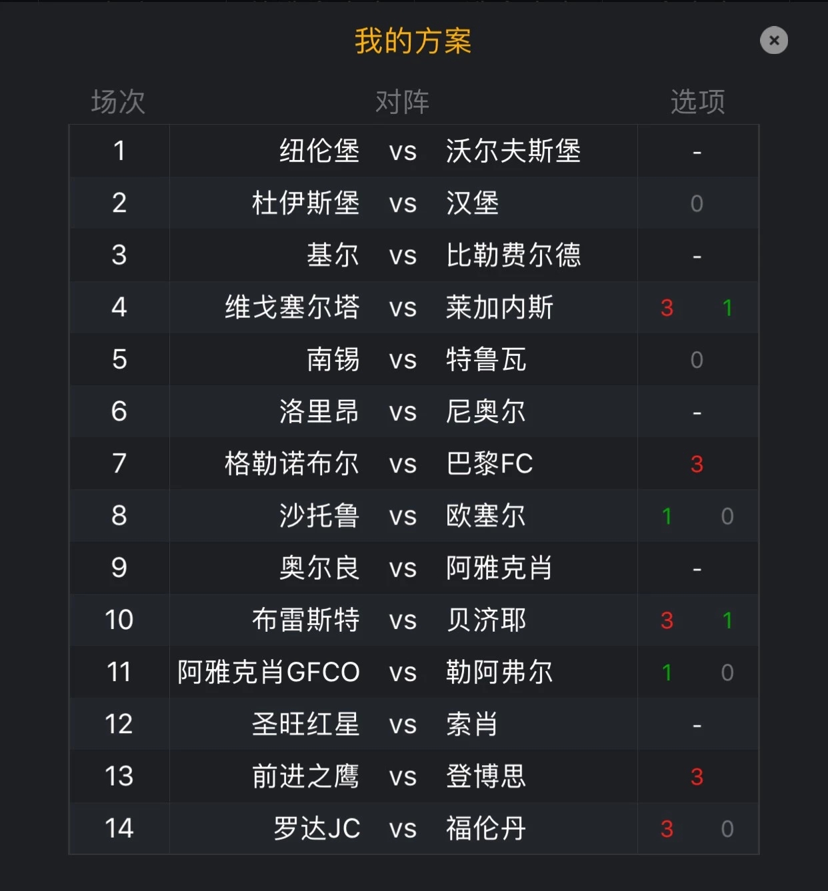Select red 3 for 布雷斯特 vs 贝济耶
This screenshot has width=828, height=891.
pos(667,620)
